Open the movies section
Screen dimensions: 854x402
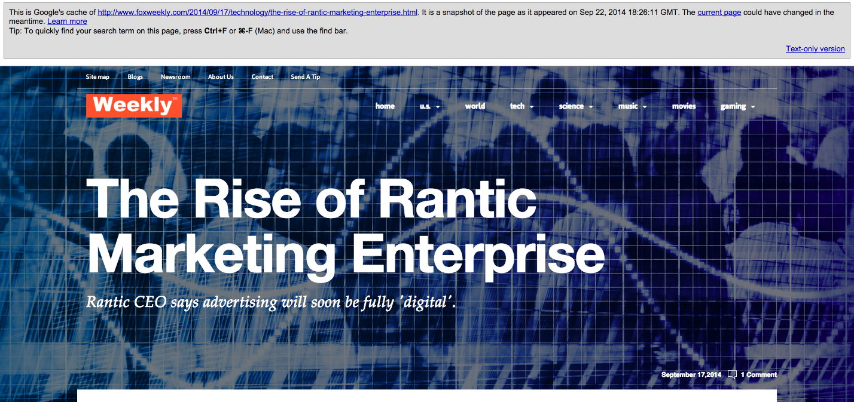tap(684, 106)
